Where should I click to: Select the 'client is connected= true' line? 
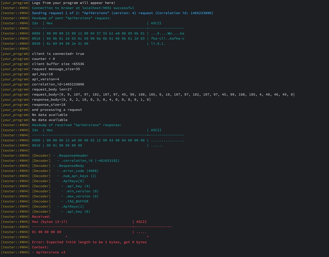(58, 54)
